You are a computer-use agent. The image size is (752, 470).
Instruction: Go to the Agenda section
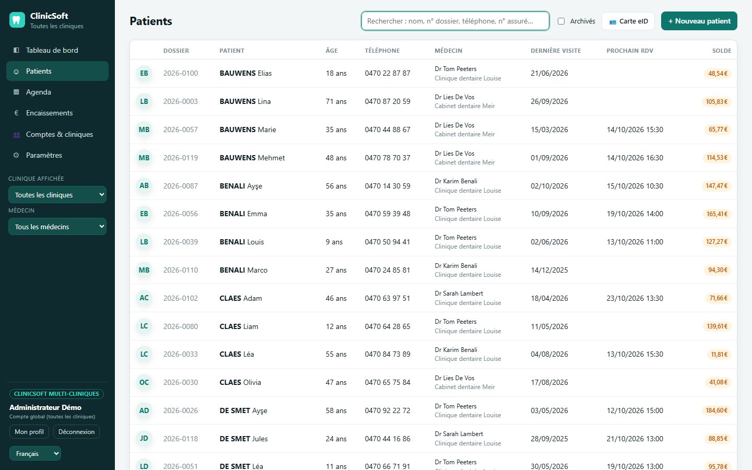[x=57, y=92]
